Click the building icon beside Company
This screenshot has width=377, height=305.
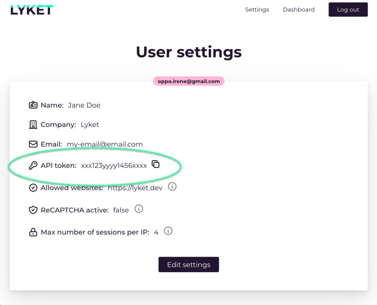(33, 125)
